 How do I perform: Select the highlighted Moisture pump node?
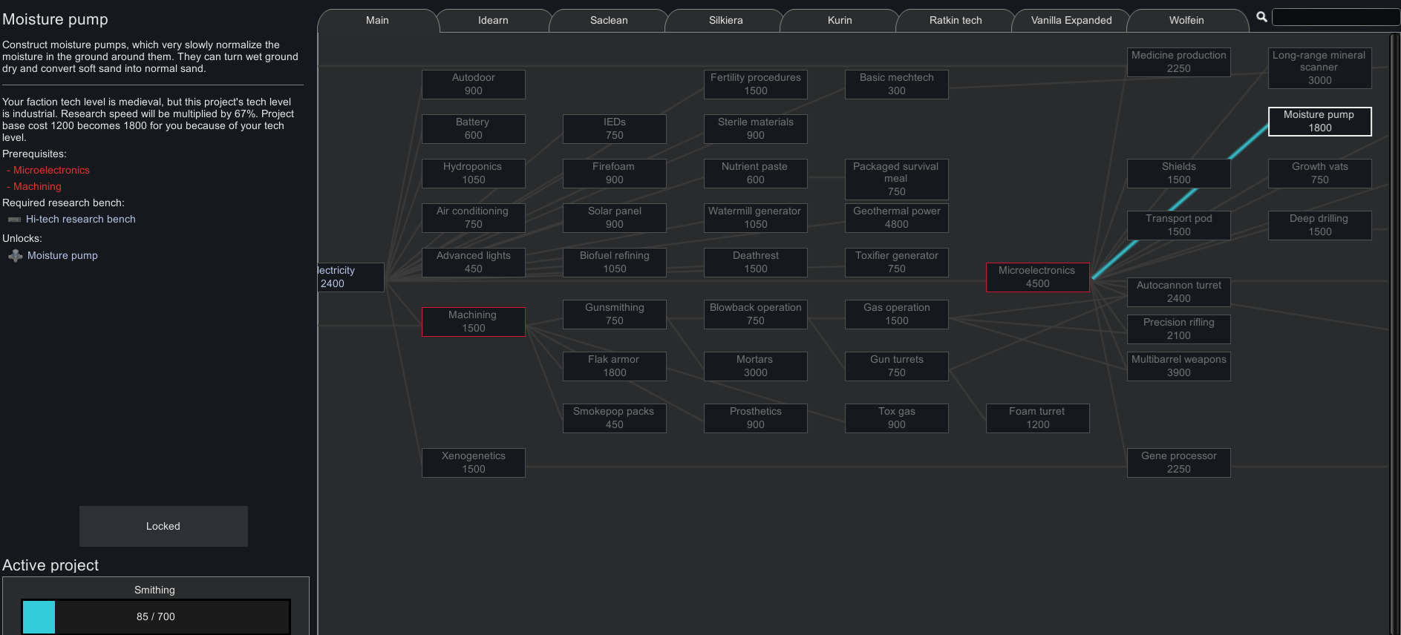click(x=1320, y=122)
